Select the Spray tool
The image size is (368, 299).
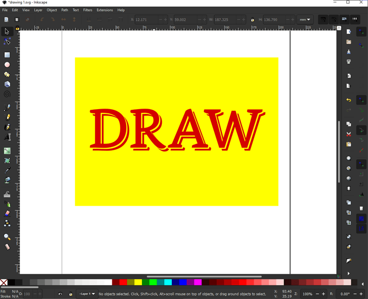pyautogui.click(x=7, y=204)
